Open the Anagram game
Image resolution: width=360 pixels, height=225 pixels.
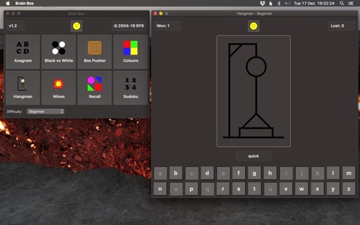(22, 52)
